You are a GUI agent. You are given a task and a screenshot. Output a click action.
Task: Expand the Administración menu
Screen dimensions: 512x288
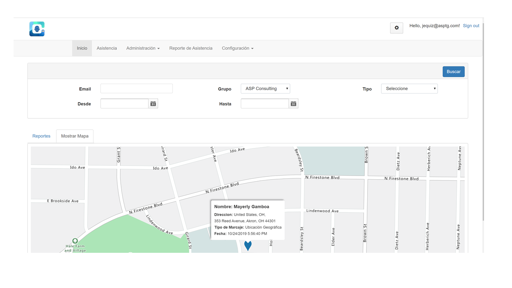pos(143,48)
